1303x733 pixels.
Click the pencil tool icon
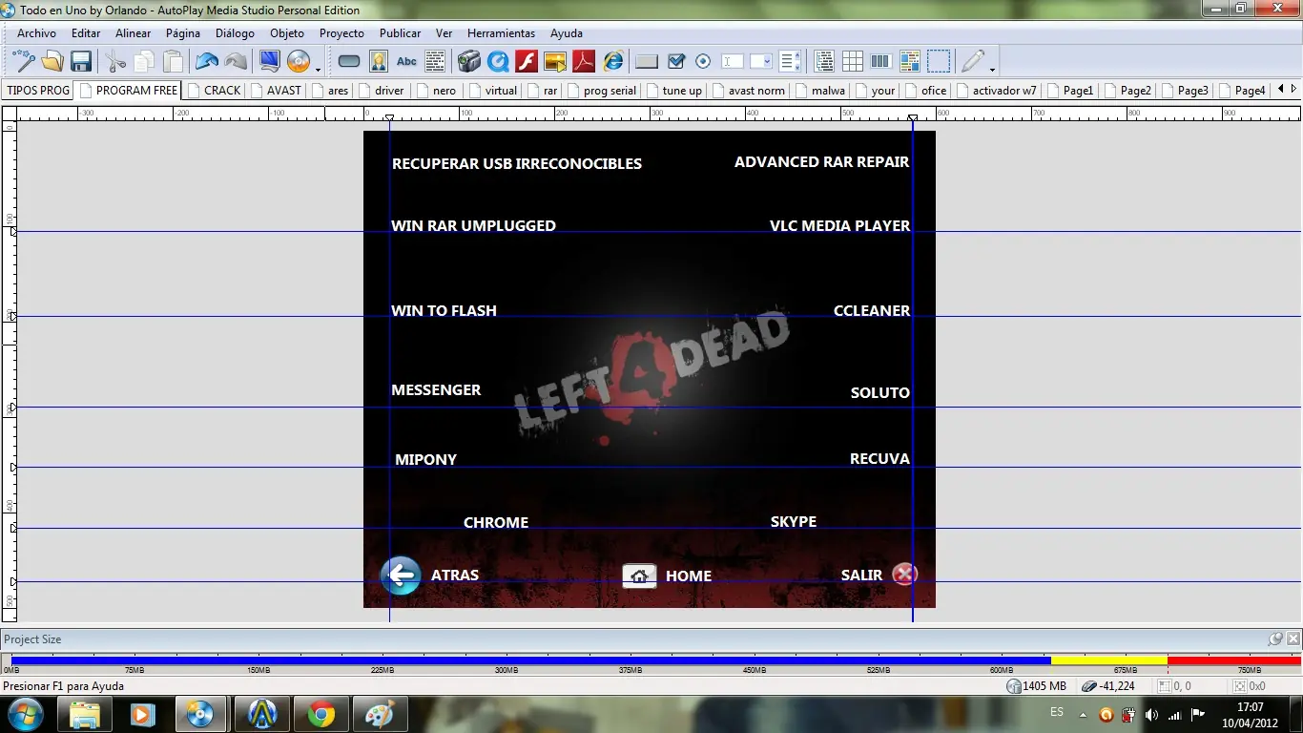point(973,62)
